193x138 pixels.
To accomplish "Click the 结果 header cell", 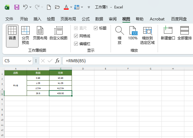I will point(61,73).
